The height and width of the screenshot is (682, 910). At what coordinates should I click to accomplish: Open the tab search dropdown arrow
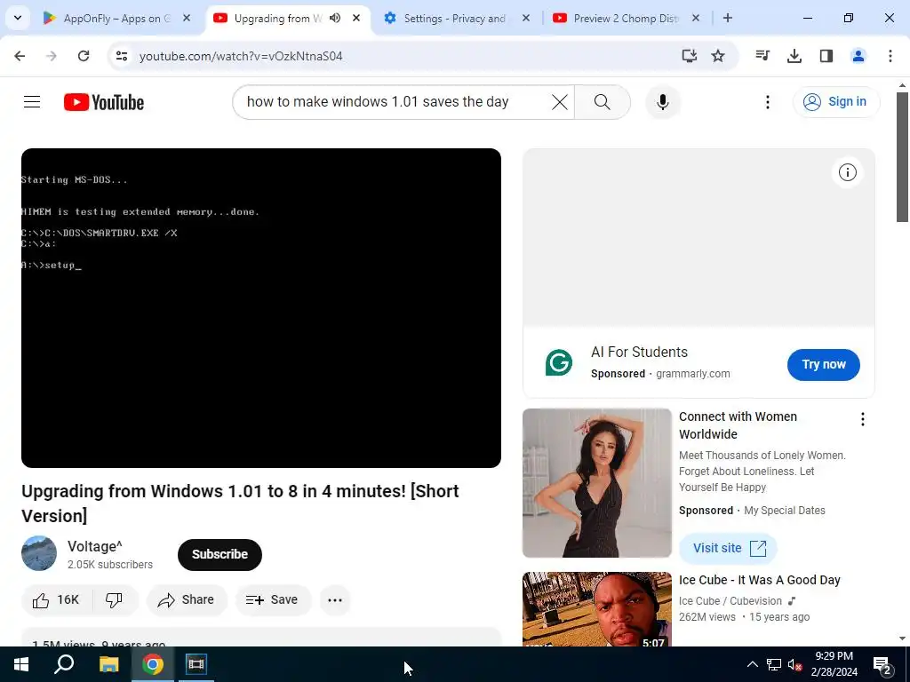coord(18,18)
